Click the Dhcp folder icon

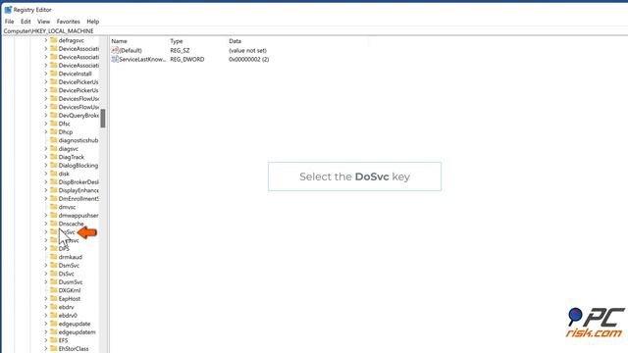54,131
